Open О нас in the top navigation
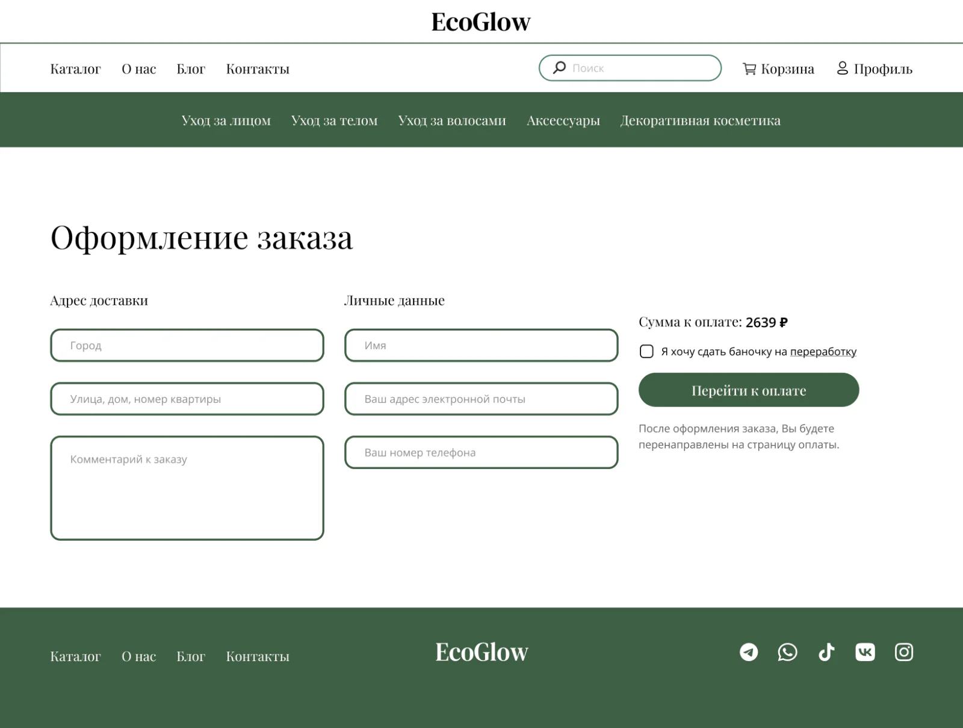 [x=139, y=69]
